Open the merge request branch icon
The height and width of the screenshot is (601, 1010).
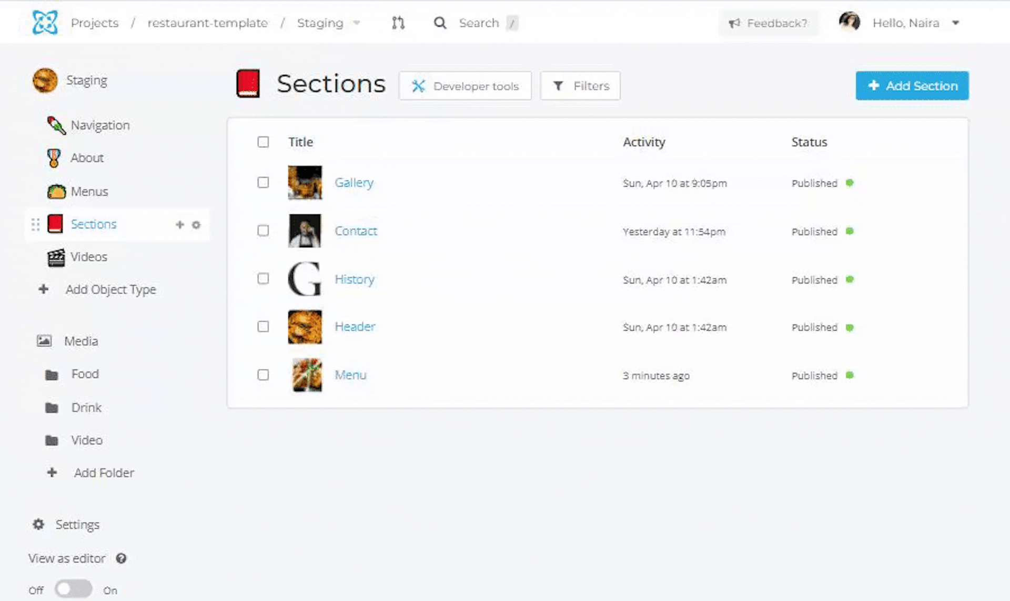pyautogui.click(x=398, y=23)
